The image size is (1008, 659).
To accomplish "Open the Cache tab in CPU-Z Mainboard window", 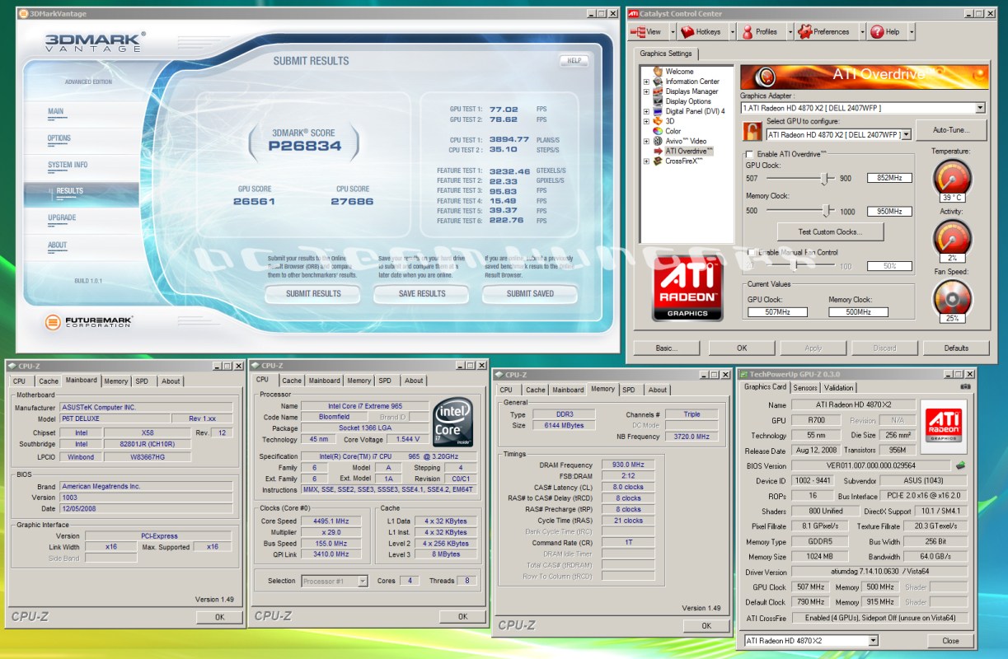I will pos(49,381).
